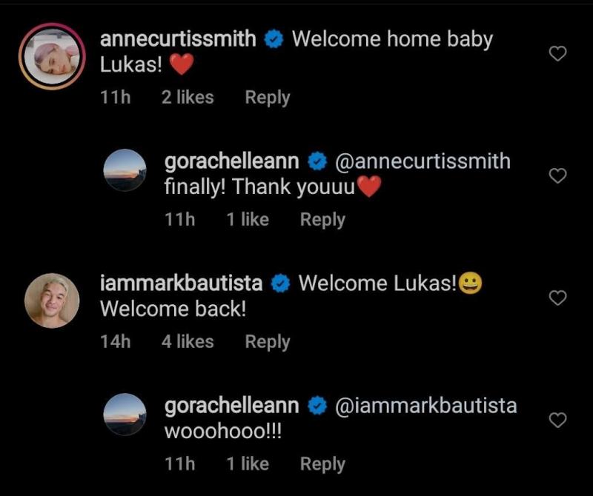Like annecurtissmith's Welcome home comment
593x496 pixels.
tap(557, 53)
